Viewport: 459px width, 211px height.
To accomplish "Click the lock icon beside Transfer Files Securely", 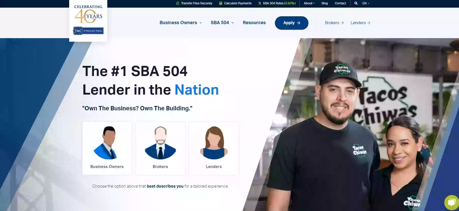I will coord(178,3).
